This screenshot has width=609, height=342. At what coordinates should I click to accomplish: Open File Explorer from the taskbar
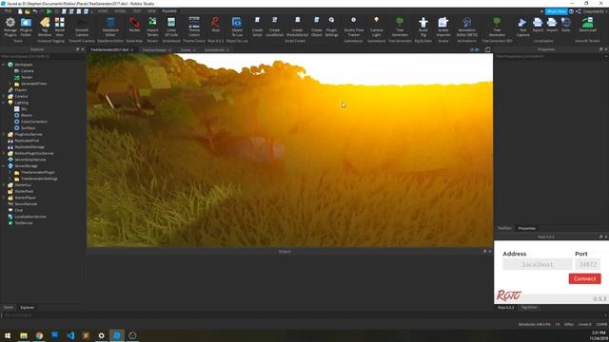coord(24,335)
